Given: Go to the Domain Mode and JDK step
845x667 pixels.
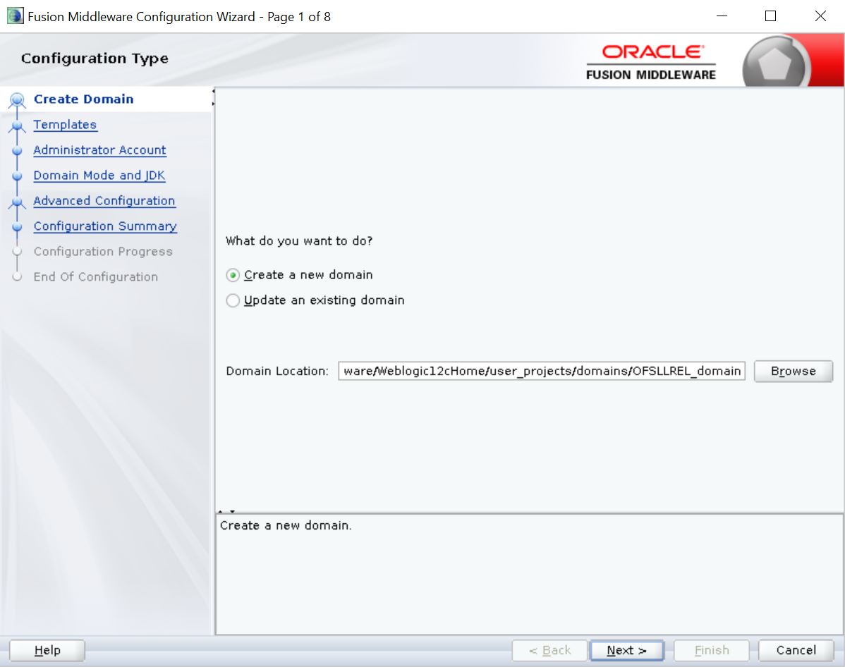Looking at the screenshot, I should coord(99,175).
